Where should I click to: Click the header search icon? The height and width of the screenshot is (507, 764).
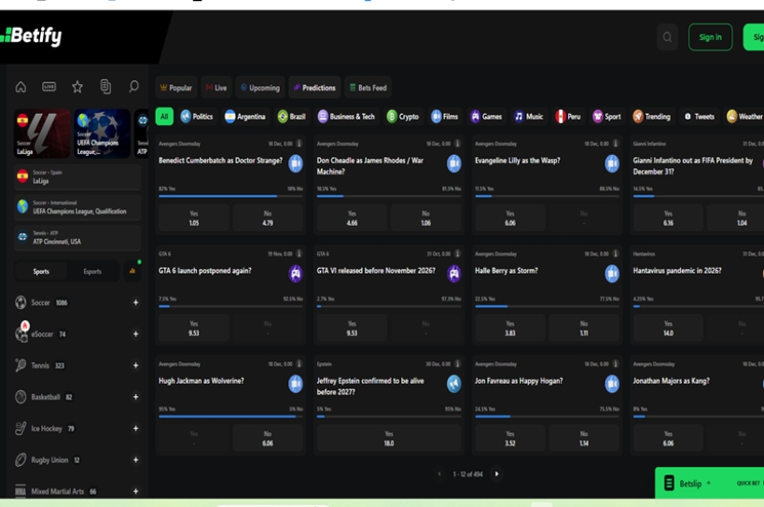667,37
